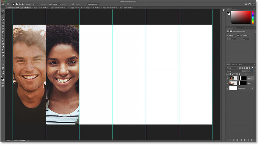Toggle the link width and height icon
Screen dimensions: 259x145
point(238,35)
